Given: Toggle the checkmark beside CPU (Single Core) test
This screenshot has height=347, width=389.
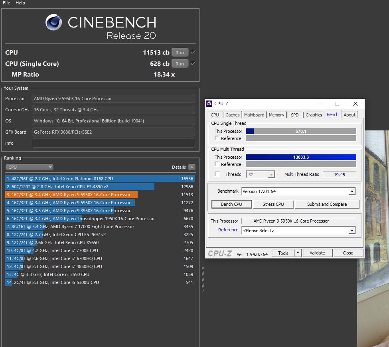Looking at the screenshot, I should [193, 63].
